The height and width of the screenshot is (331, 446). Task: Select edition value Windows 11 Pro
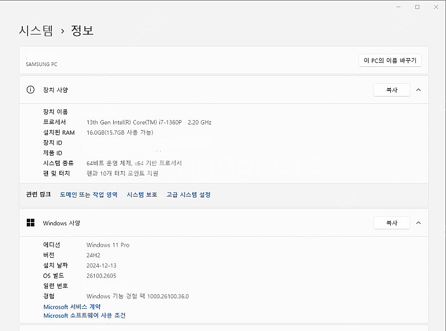pos(108,245)
